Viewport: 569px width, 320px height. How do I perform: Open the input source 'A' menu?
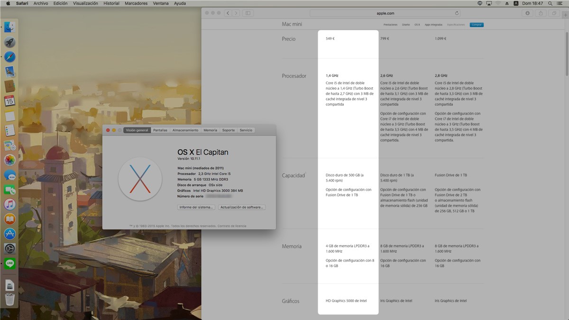pos(516,3)
